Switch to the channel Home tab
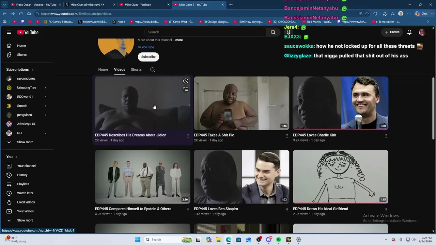The width and height of the screenshot is (436, 245). (103, 69)
